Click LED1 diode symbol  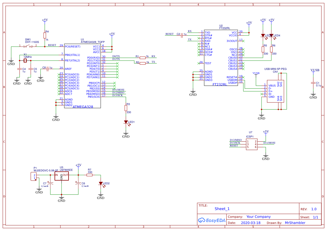(x=126, y=122)
